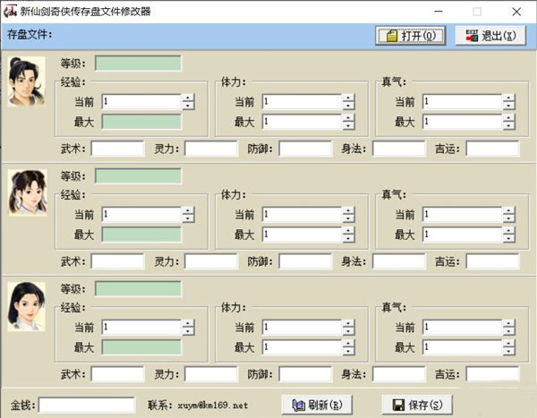
Task: Click first character's max 经验 green field
Action: (141, 122)
